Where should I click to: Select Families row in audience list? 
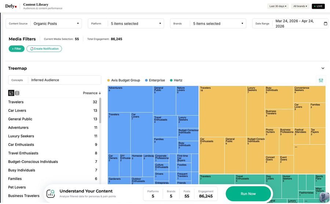click(52, 179)
